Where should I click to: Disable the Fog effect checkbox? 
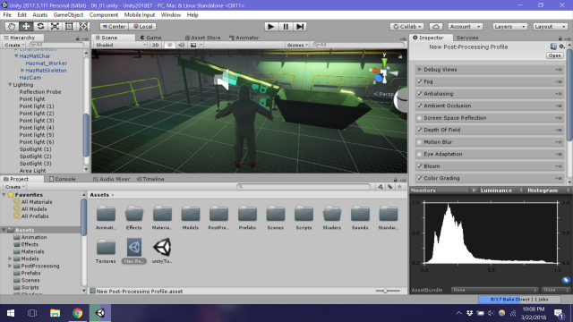point(420,81)
